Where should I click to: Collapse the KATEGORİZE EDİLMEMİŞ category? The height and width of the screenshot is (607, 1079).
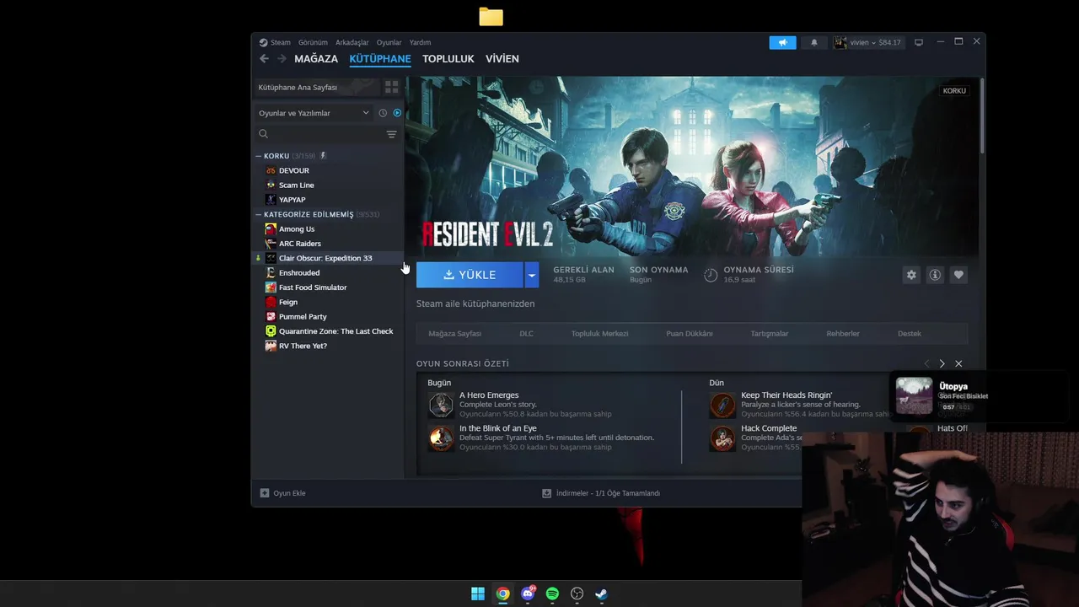(259, 214)
